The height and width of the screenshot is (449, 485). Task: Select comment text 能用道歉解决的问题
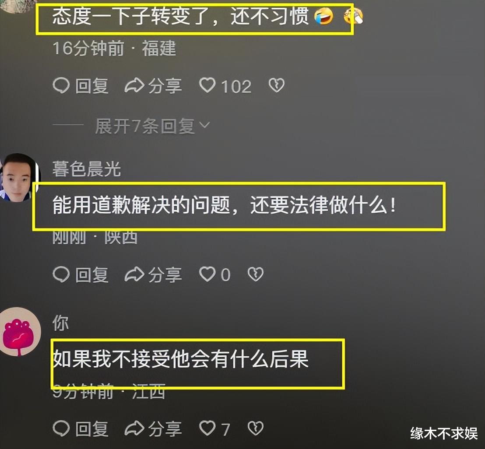tap(141, 205)
